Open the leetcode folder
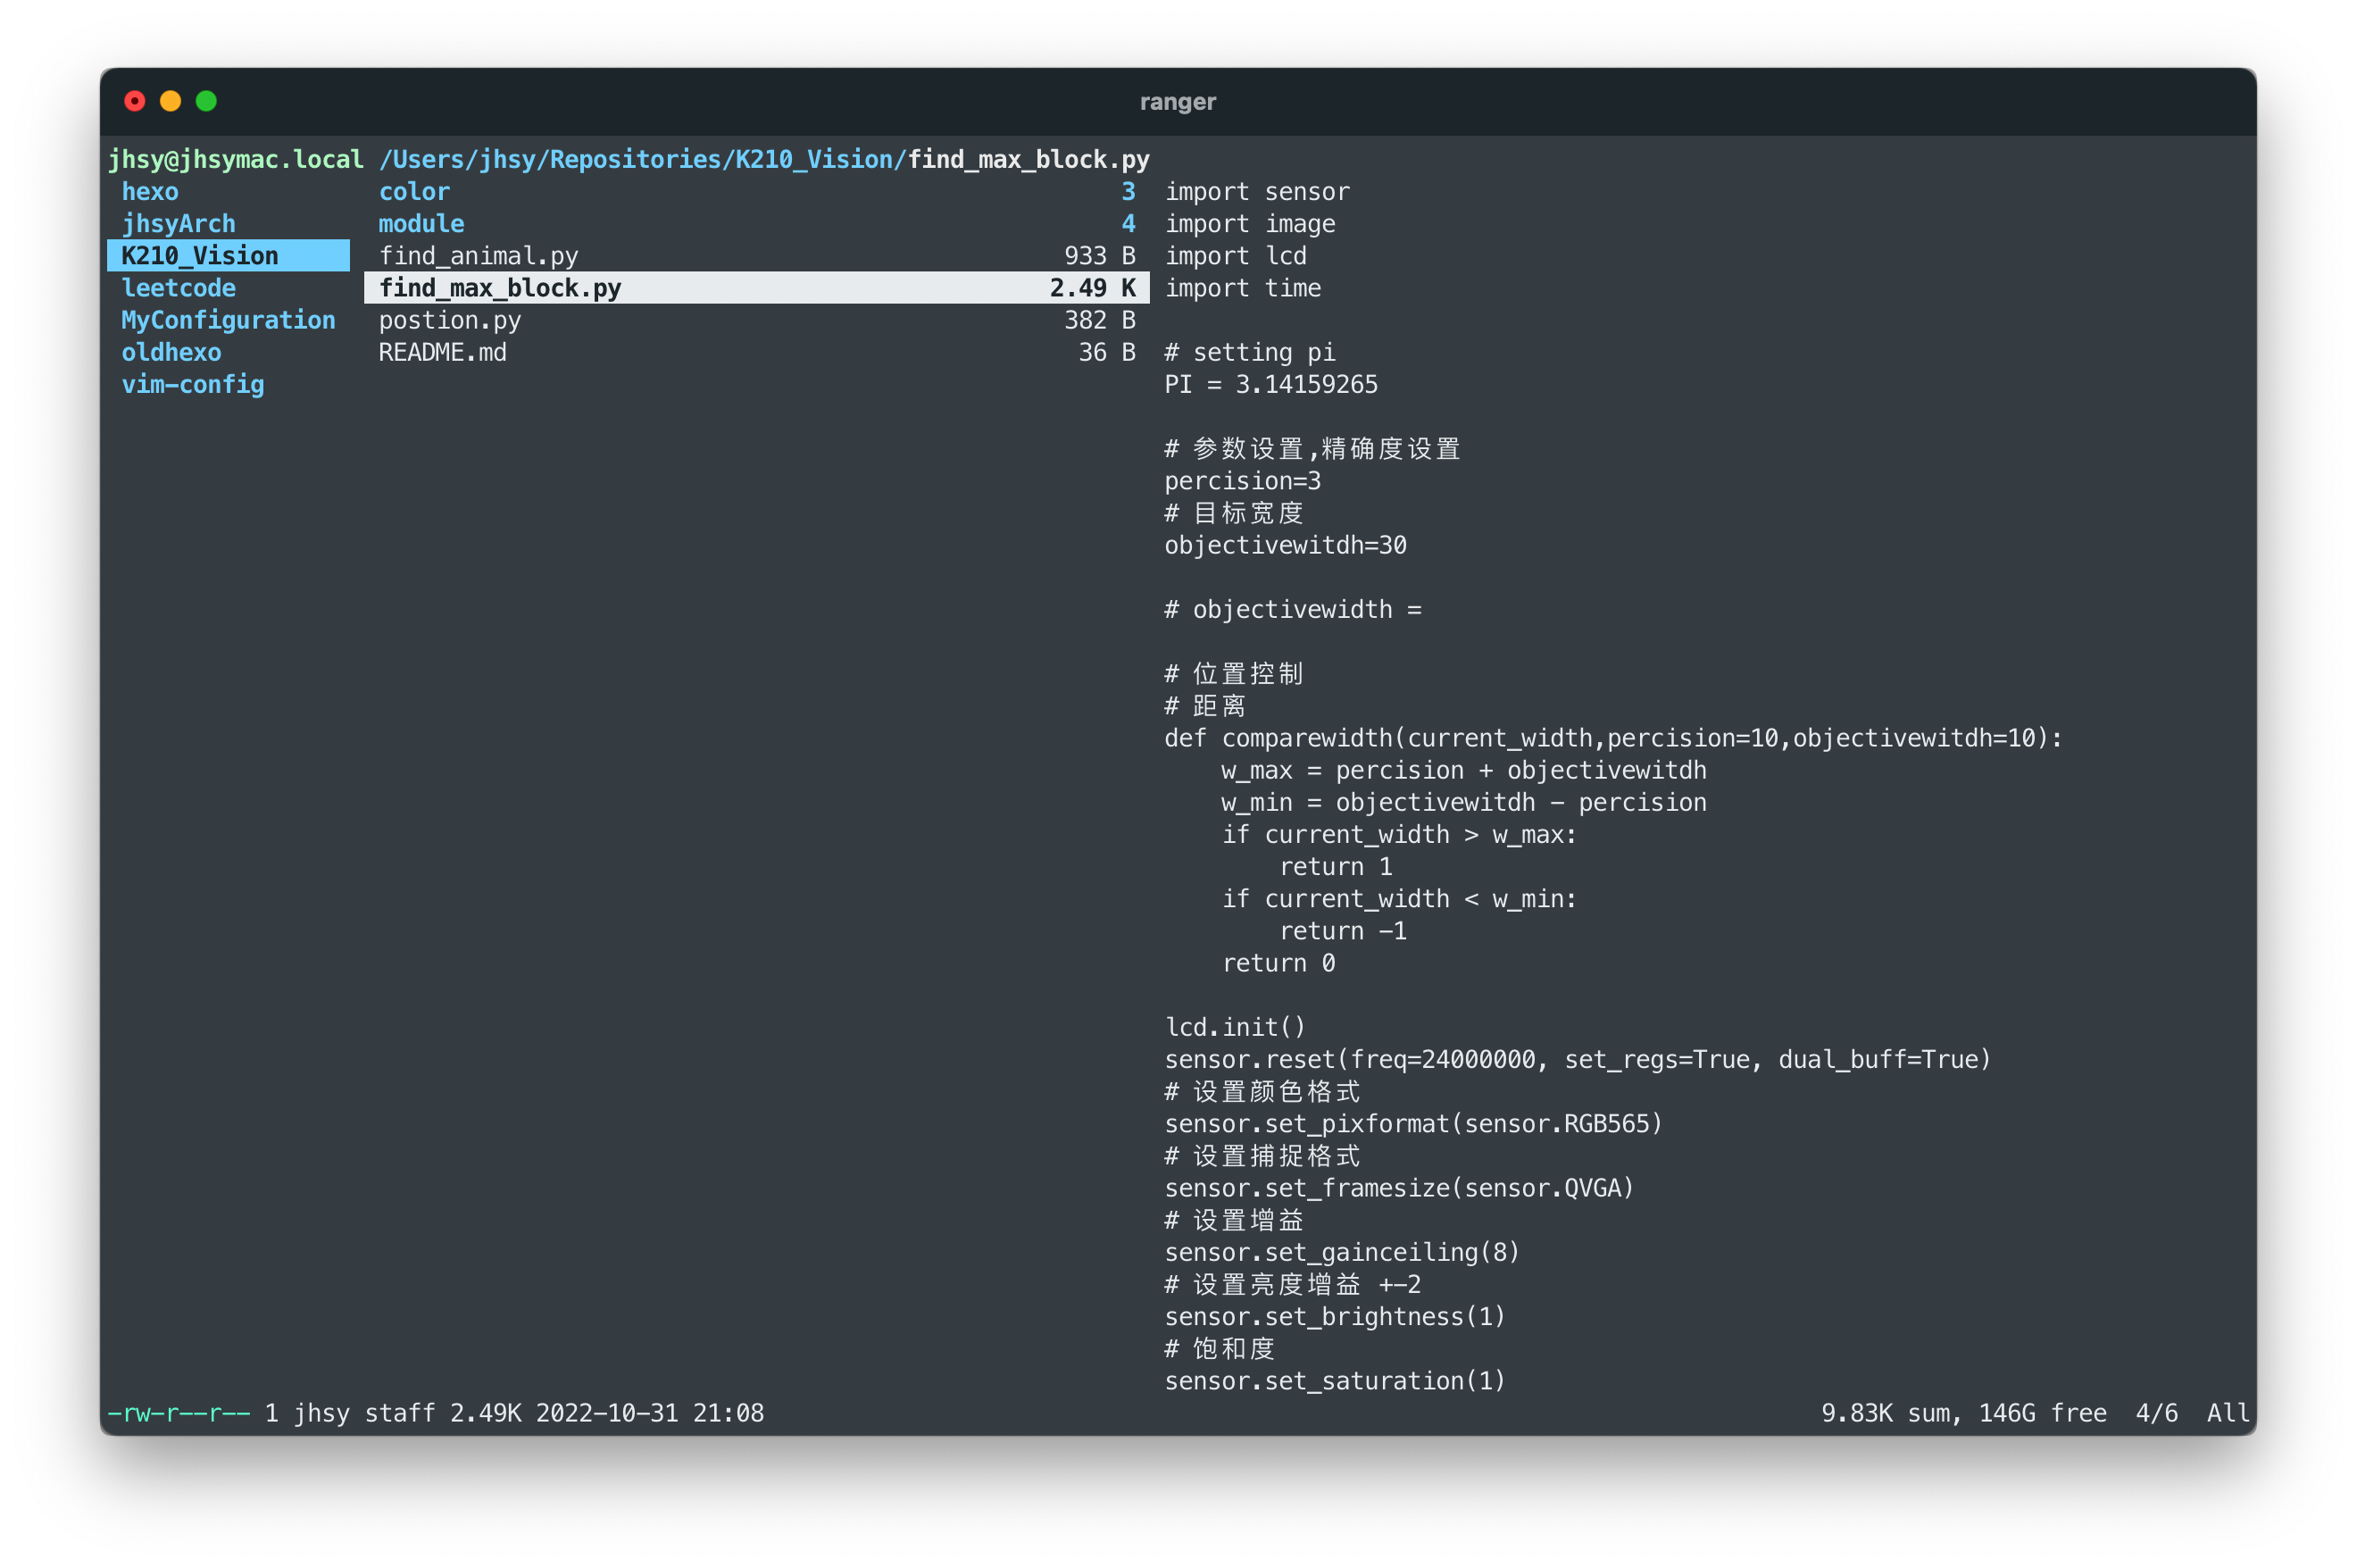 (x=178, y=288)
